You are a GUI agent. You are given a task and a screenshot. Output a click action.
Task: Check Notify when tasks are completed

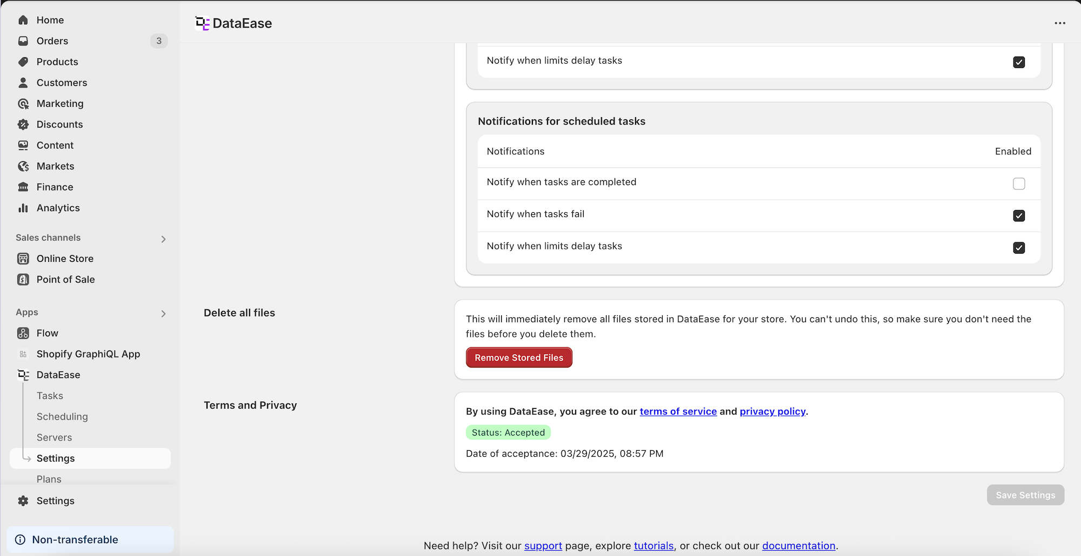(1019, 184)
